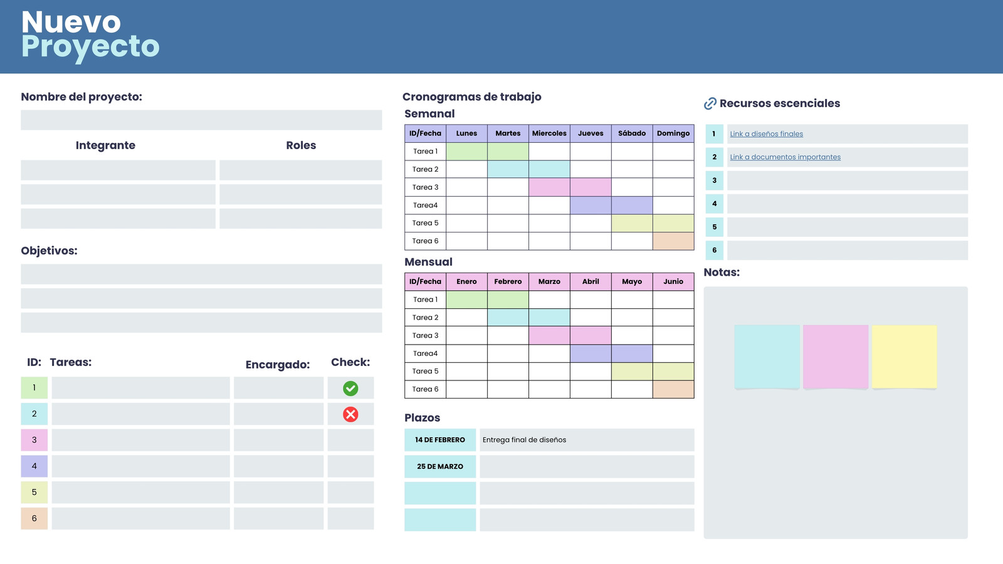Click the 25 DE MARZO deadline cell
This screenshot has width=1003, height=564.
pos(440,467)
